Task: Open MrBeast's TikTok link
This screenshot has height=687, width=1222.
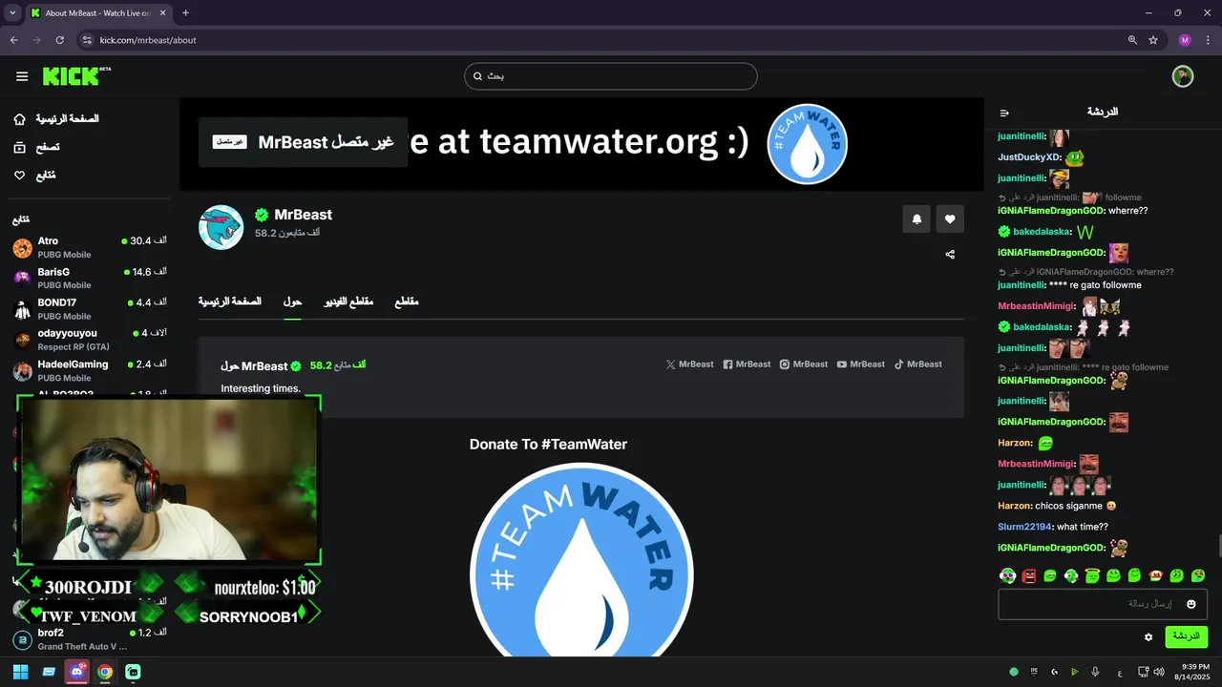Action: (918, 364)
